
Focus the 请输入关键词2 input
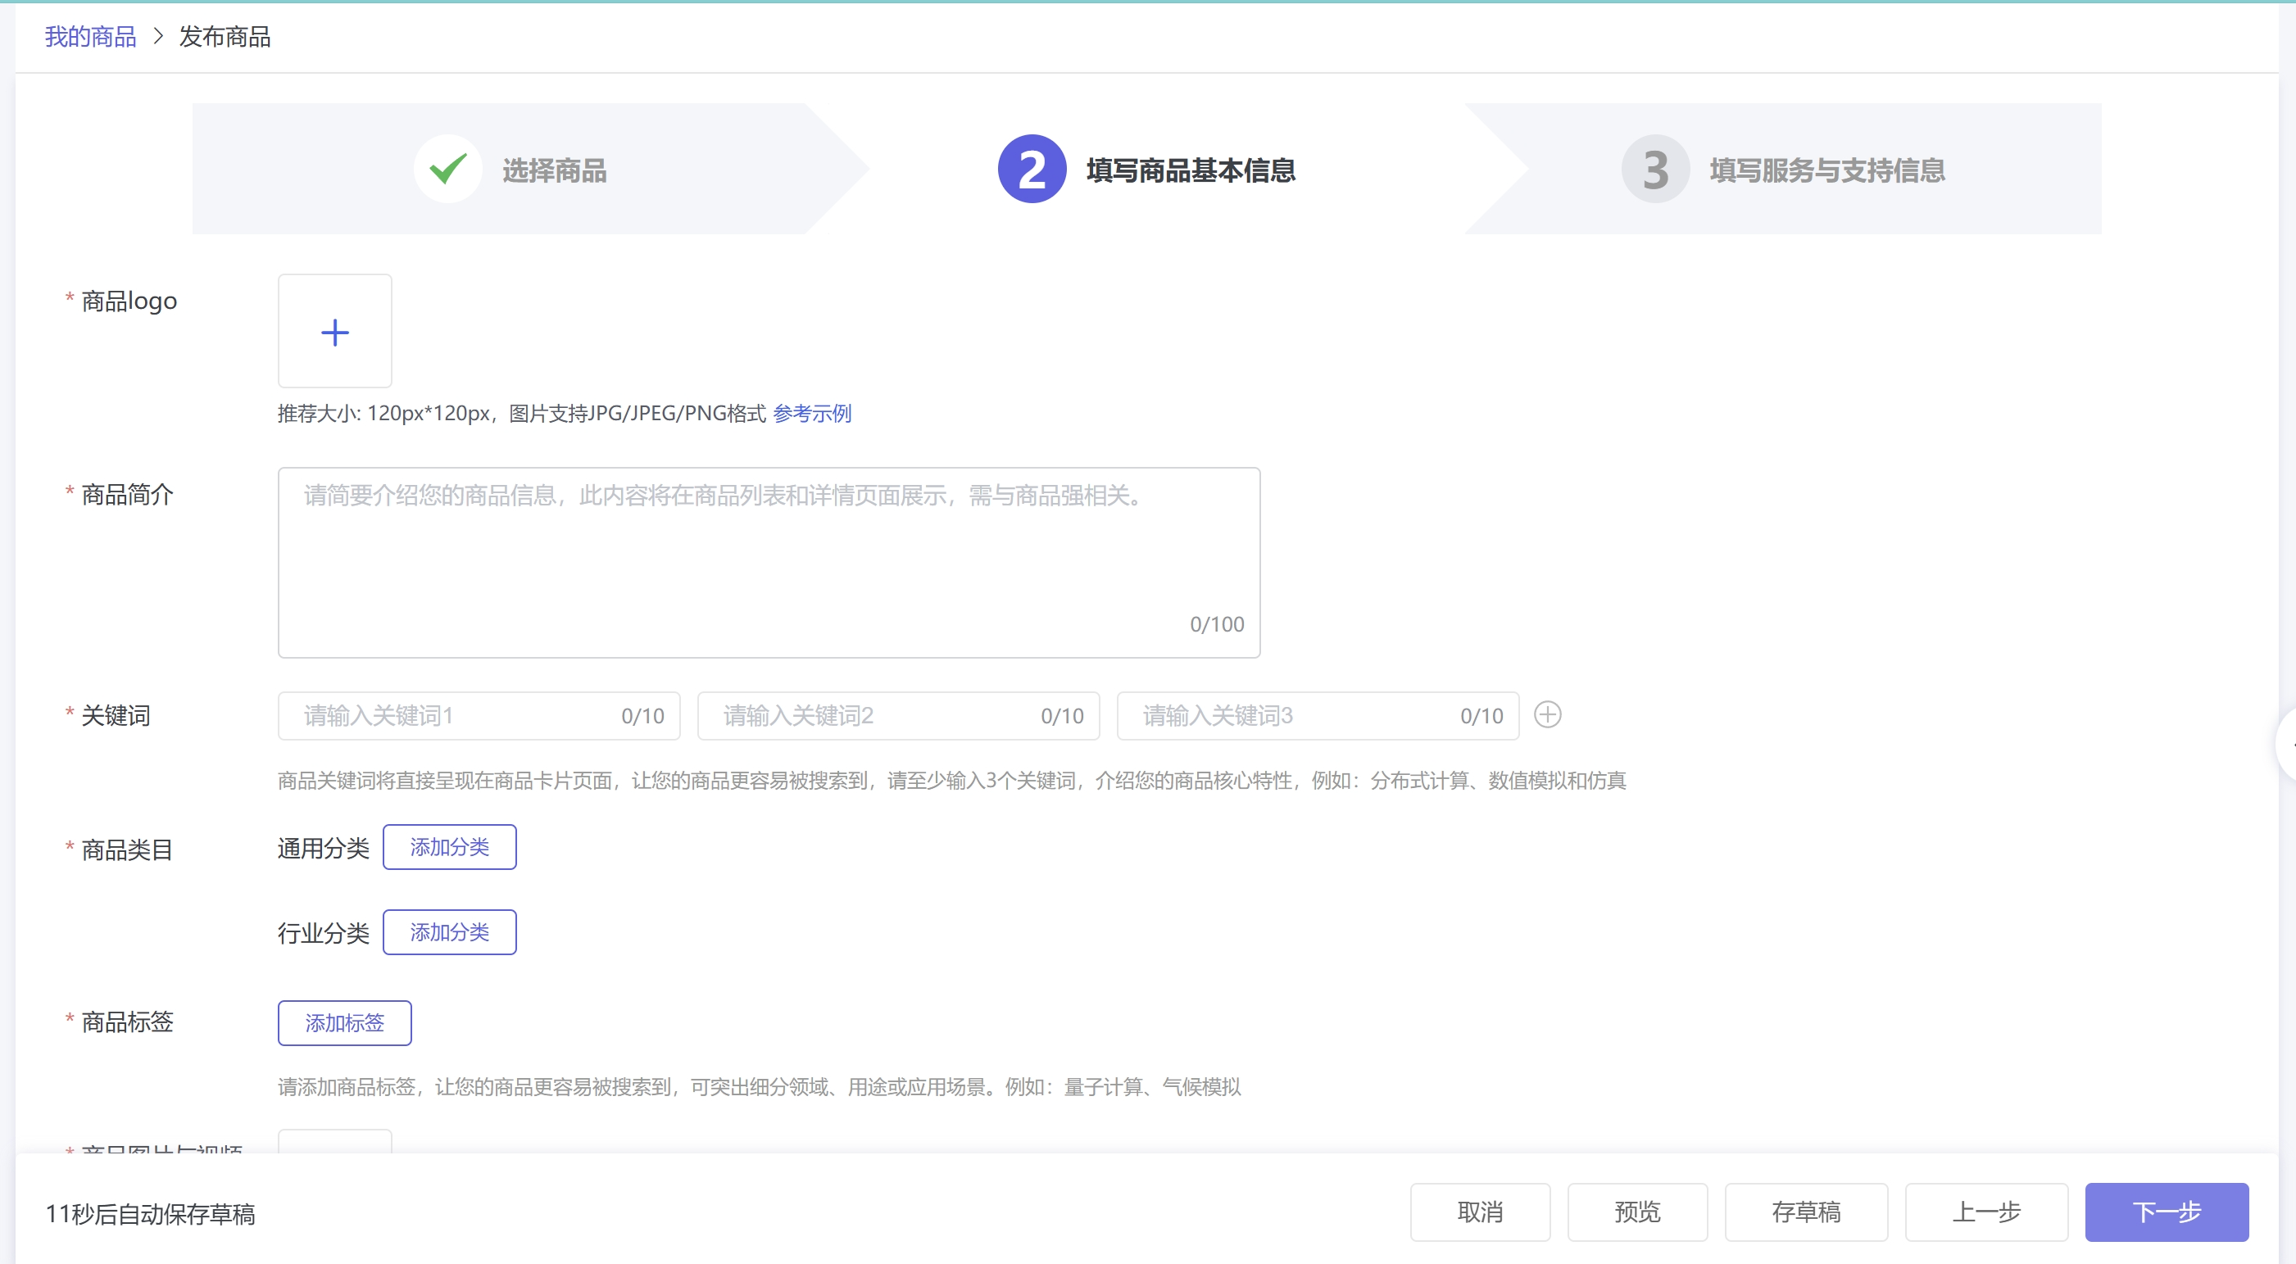click(x=898, y=715)
